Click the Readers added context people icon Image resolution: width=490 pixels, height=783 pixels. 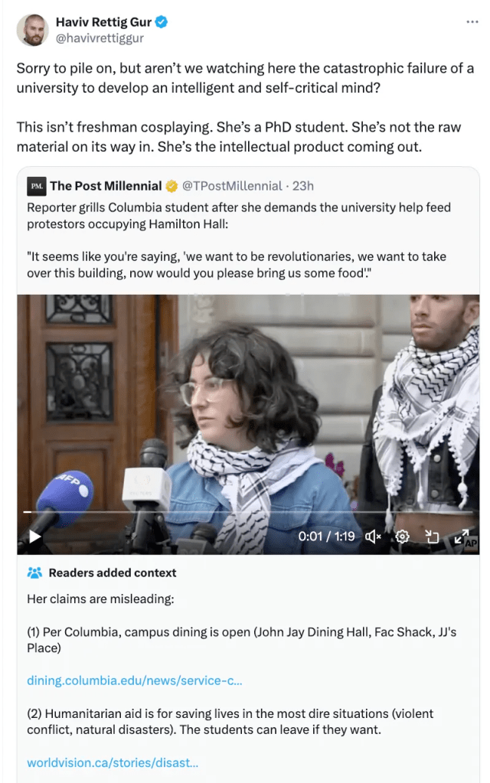[34, 573]
